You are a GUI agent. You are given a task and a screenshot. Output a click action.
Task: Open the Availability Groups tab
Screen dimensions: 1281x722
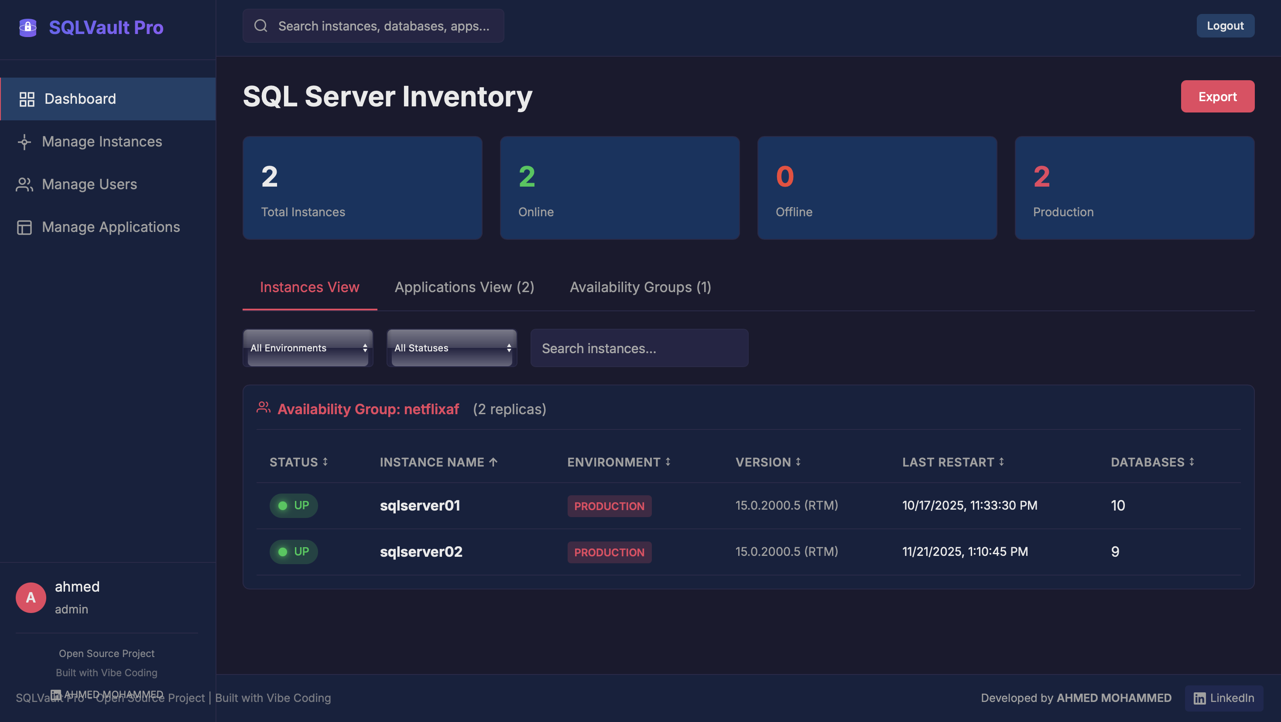[640, 287]
